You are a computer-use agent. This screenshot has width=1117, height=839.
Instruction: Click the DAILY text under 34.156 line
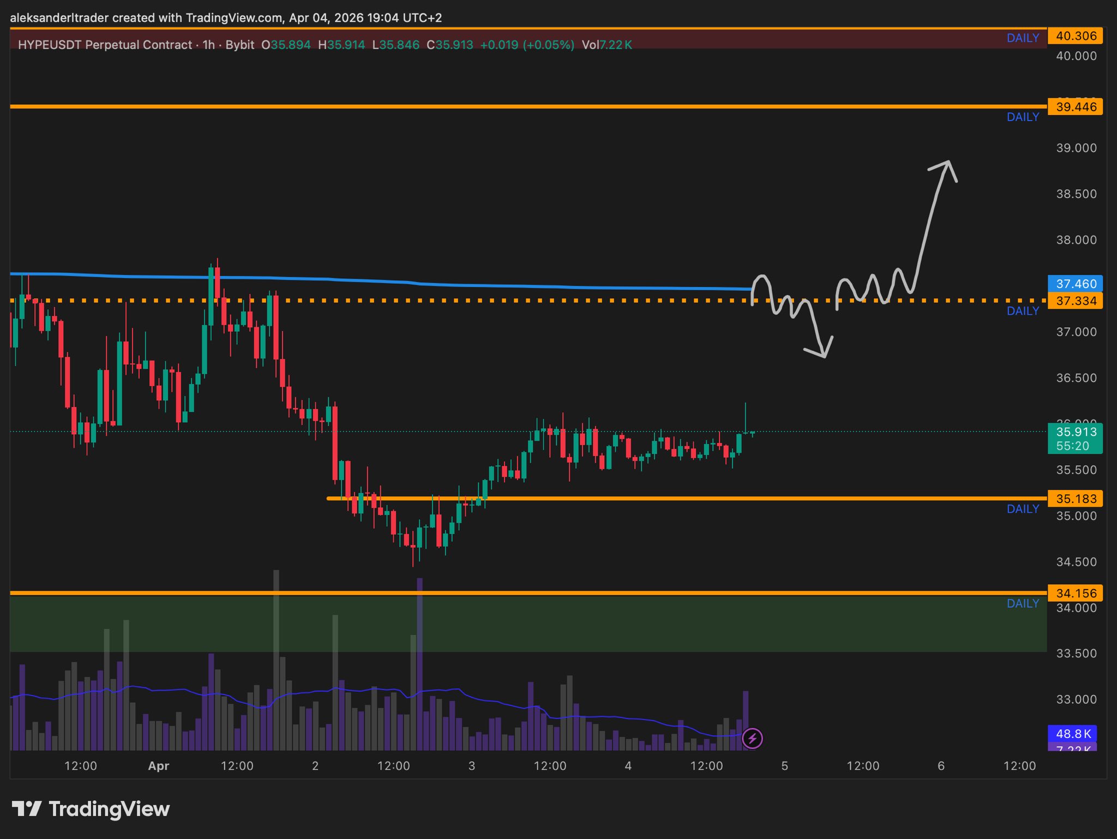coord(1023,603)
